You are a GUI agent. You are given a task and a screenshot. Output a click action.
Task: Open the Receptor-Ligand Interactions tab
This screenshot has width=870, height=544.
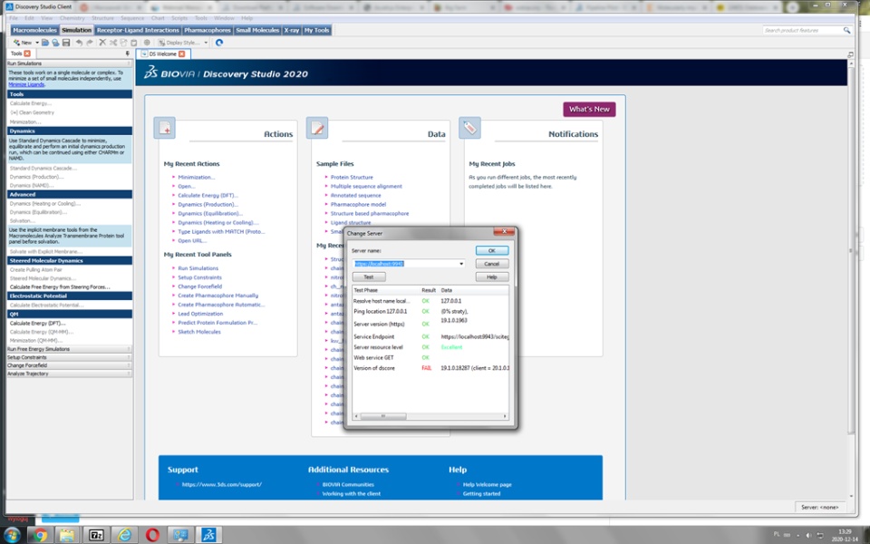pos(138,30)
